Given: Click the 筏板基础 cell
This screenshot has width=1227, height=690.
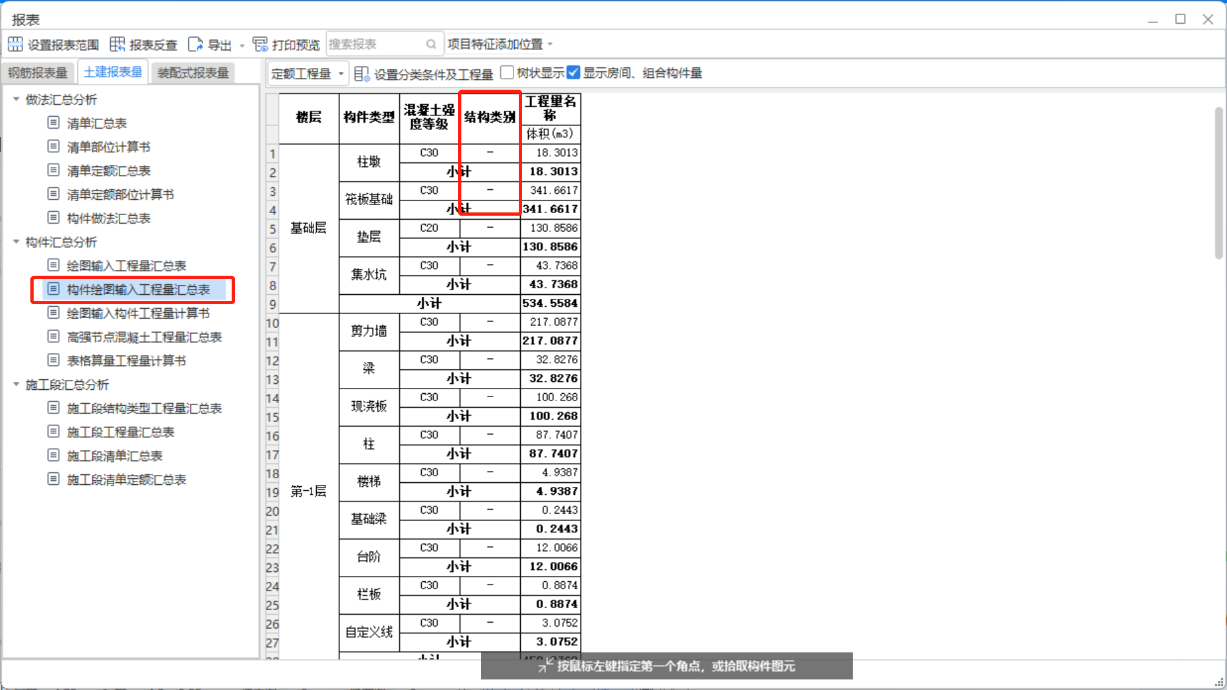Looking at the screenshot, I should (369, 200).
